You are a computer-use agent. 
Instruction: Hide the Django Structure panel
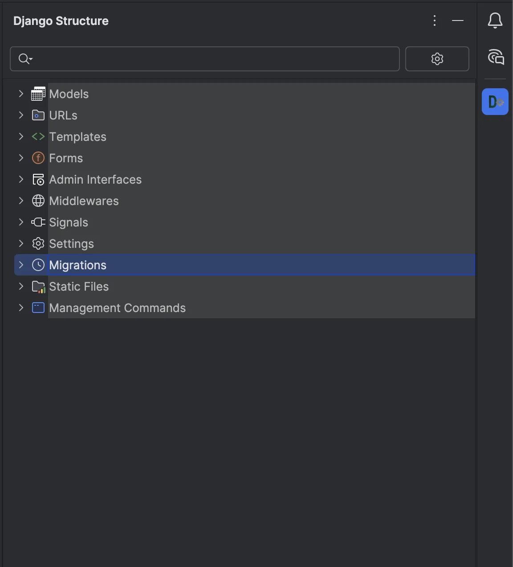tap(458, 21)
